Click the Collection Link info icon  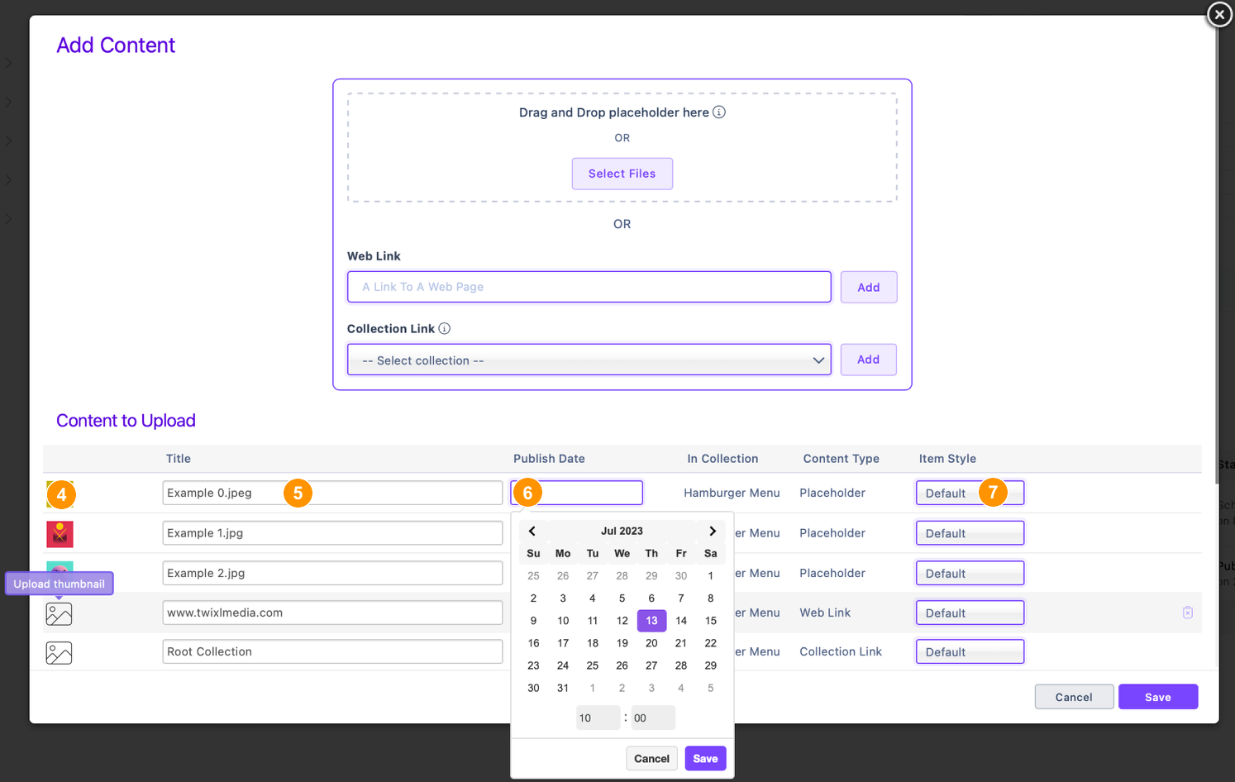tap(445, 329)
